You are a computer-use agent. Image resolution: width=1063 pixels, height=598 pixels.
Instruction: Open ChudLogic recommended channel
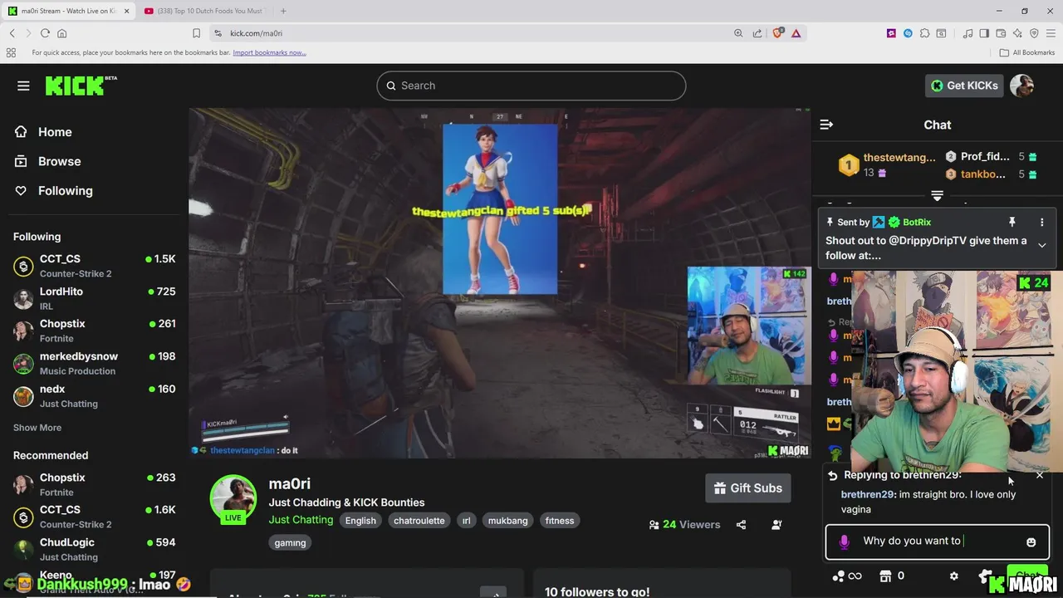pyautogui.click(x=94, y=549)
